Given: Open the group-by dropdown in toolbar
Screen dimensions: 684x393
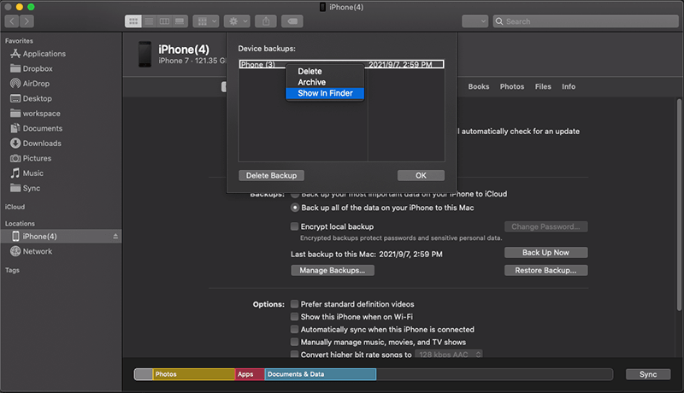Looking at the screenshot, I should coord(206,21).
